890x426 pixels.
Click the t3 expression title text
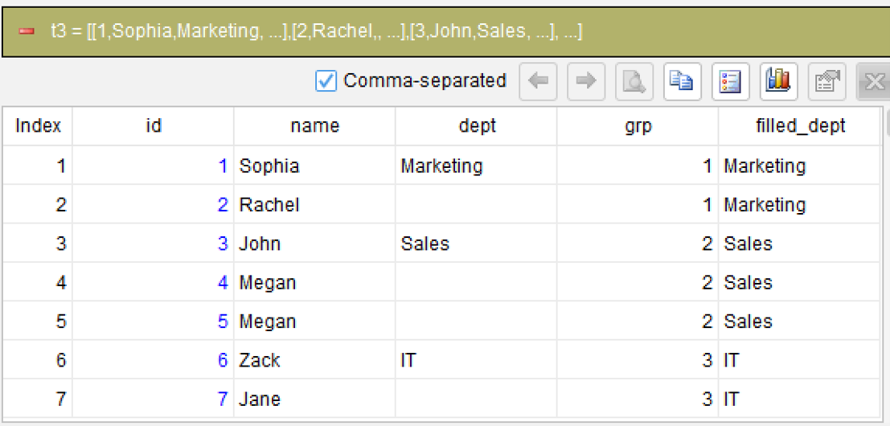pos(316,32)
